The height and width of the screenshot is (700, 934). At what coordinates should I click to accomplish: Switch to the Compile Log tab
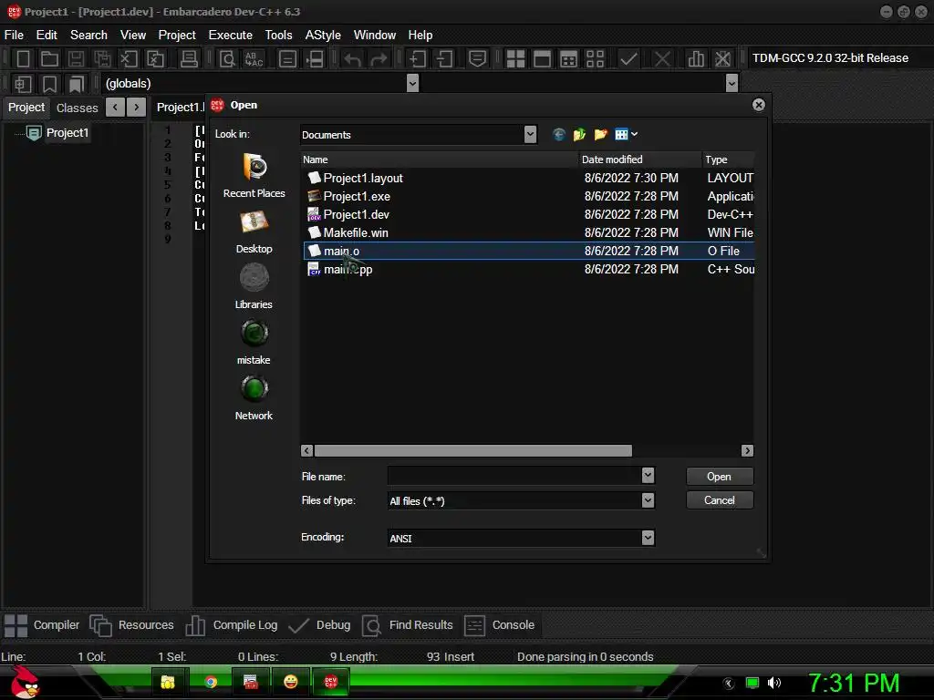pyautogui.click(x=232, y=625)
